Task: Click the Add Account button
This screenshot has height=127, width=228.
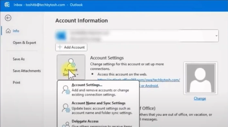Action: [71, 47]
